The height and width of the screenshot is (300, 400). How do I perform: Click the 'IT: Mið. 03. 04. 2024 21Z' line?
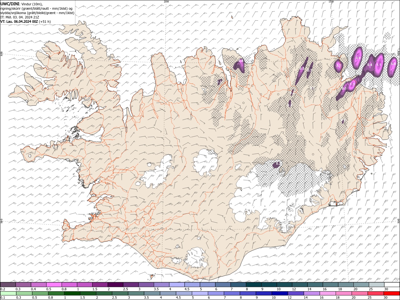pyautogui.click(x=20, y=17)
